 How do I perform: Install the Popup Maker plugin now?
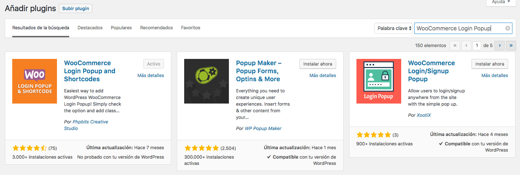pos(318,64)
